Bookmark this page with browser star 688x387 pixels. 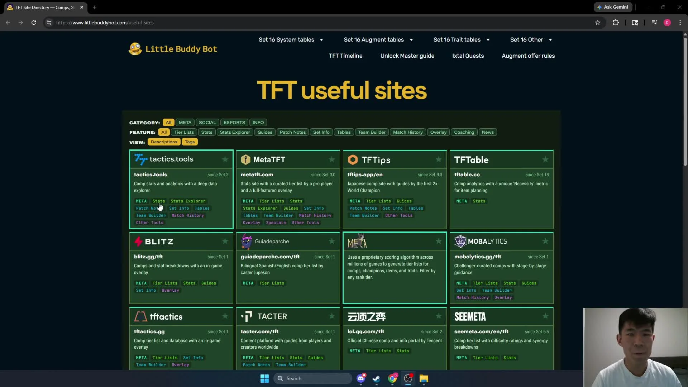597,23
